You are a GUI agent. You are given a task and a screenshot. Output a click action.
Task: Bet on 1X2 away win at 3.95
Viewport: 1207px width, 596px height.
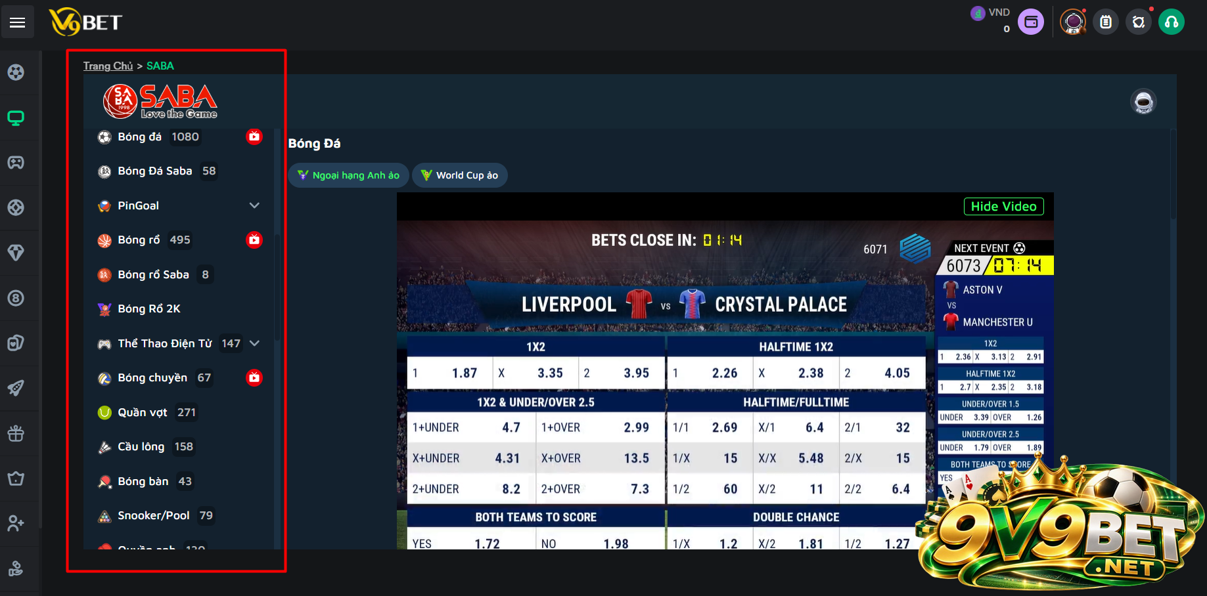coord(622,373)
